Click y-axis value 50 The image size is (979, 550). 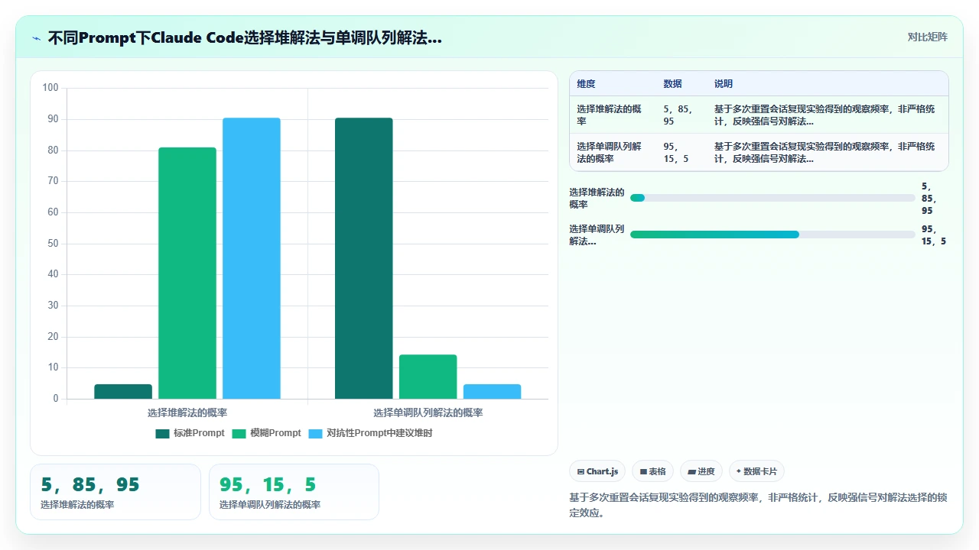53,244
